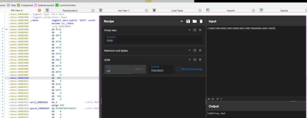Collapse the XOR operation panel
Viewport: 307px width, 118px height.
189,59
